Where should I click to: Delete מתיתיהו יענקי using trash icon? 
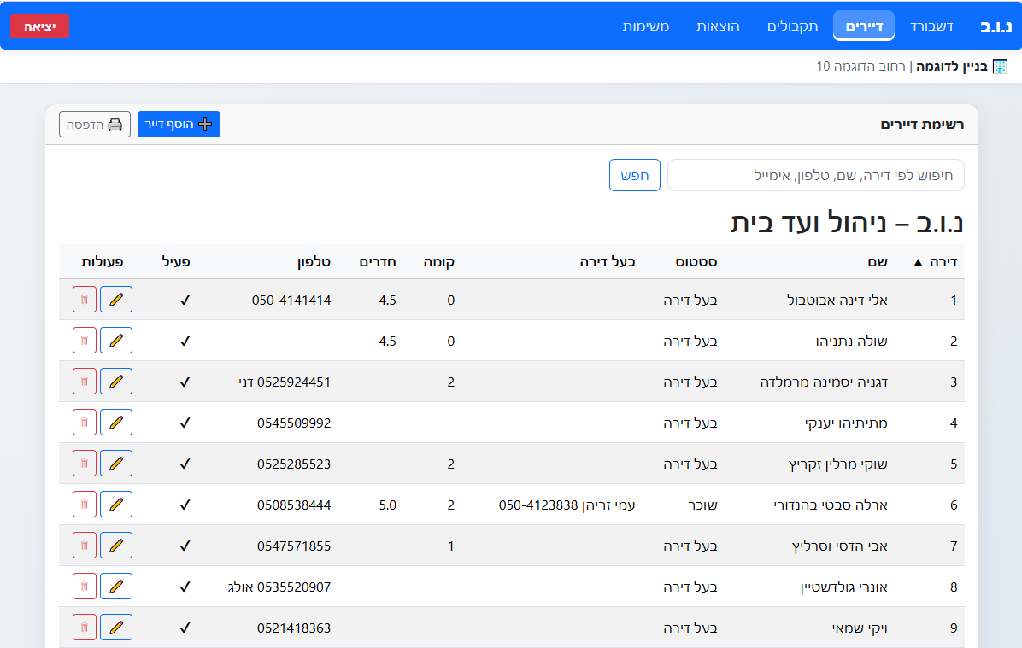tap(84, 422)
